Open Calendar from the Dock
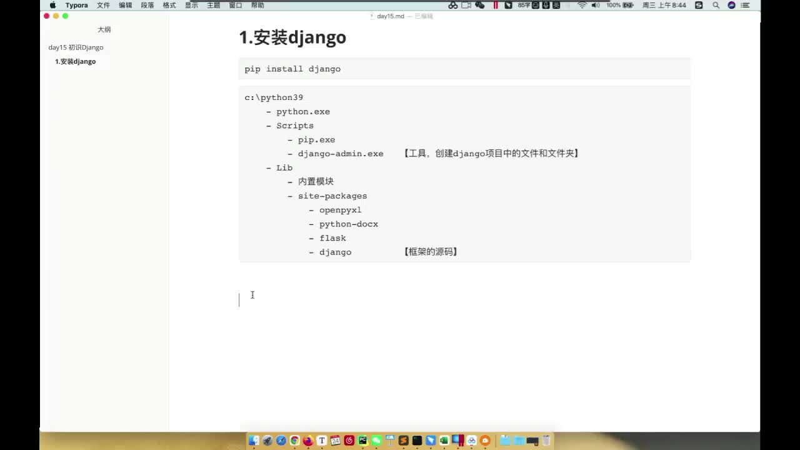The height and width of the screenshot is (450, 800). pos(336,441)
